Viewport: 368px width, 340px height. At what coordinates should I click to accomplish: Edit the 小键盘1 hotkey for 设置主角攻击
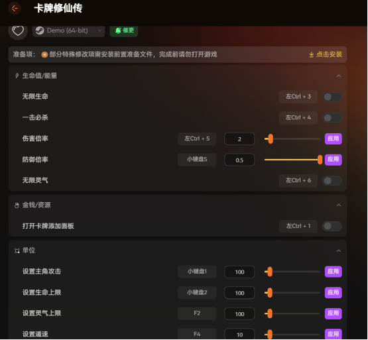[197, 272]
